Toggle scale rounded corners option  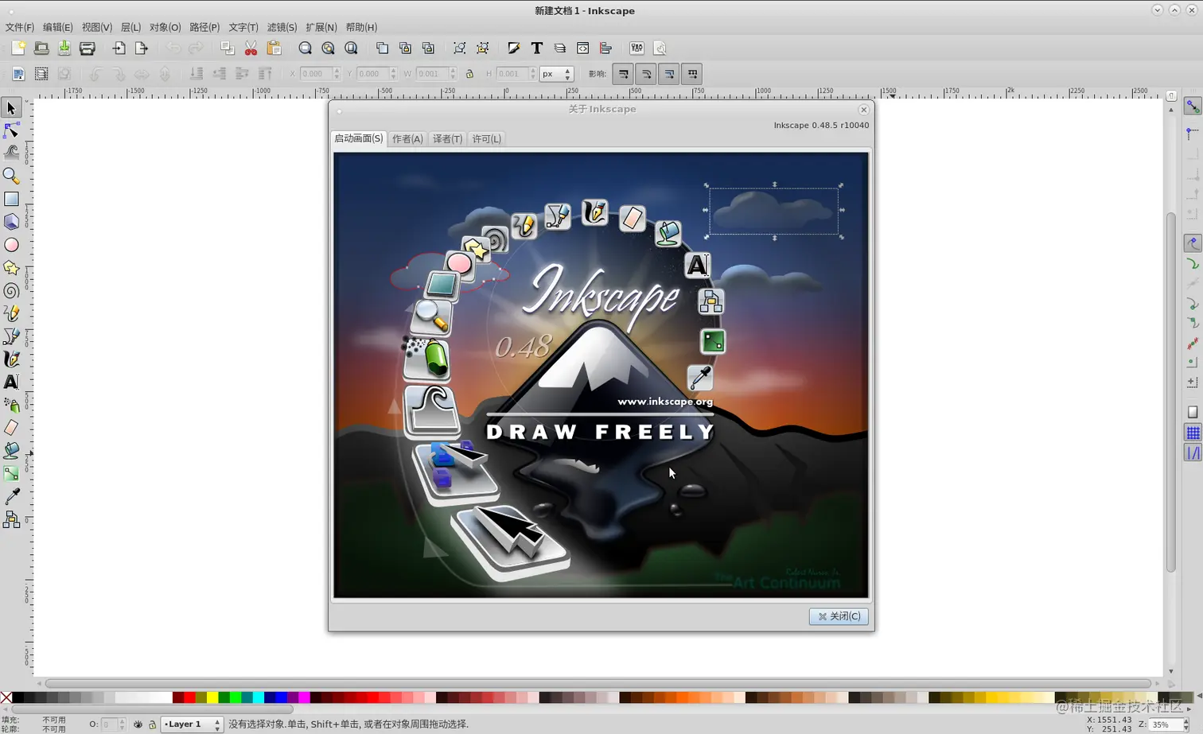pyautogui.click(x=646, y=74)
